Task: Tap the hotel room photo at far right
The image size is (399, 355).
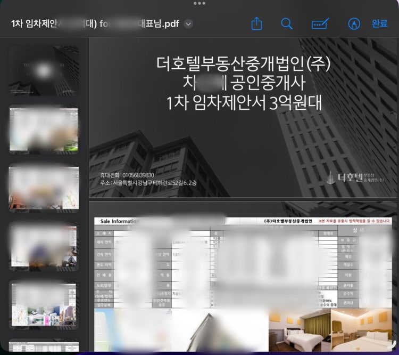Action: point(362,330)
